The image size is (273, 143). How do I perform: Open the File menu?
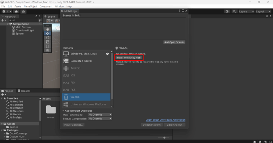3,6
